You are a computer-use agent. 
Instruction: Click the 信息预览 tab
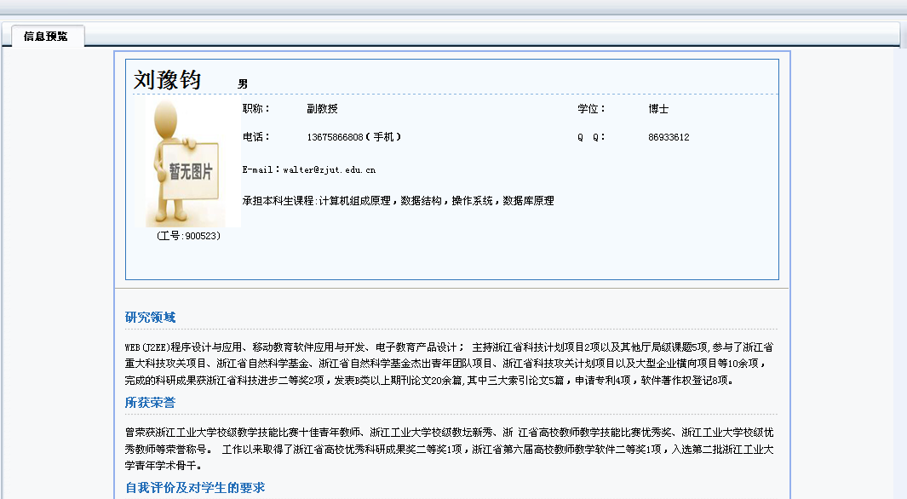(46, 37)
